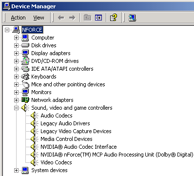
Task: Click the Sound controllers speaker icon
Action: tap(25, 108)
